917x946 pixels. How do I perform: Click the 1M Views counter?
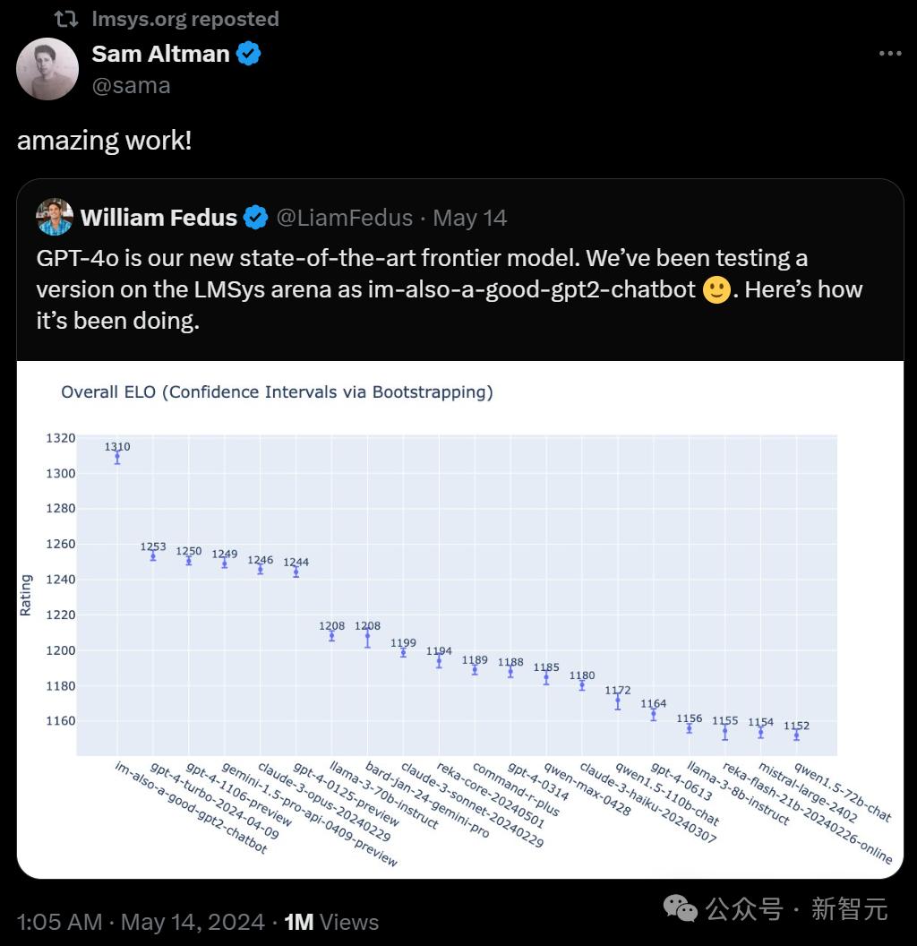coord(331,922)
